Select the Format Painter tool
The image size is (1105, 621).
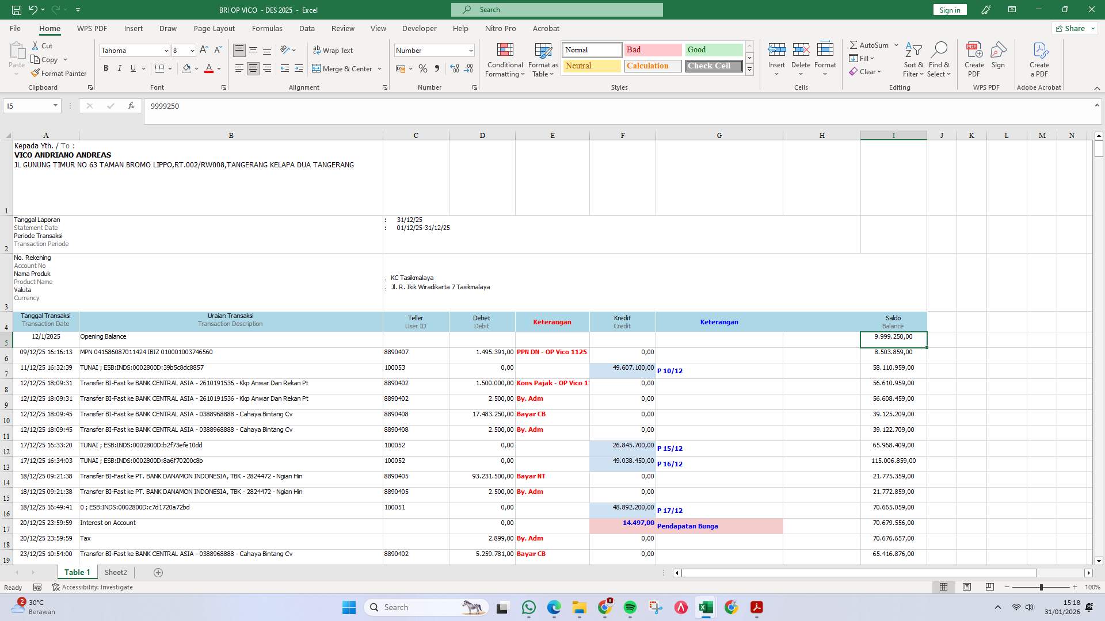pos(59,73)
